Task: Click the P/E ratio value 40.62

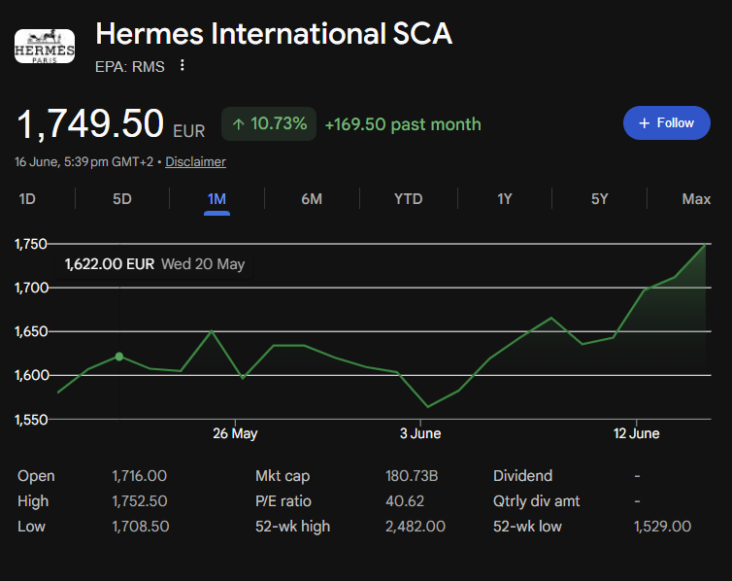Action: click(x=405, y=501)
